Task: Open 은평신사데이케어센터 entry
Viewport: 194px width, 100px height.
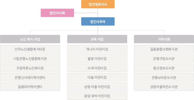Action: 30,77
